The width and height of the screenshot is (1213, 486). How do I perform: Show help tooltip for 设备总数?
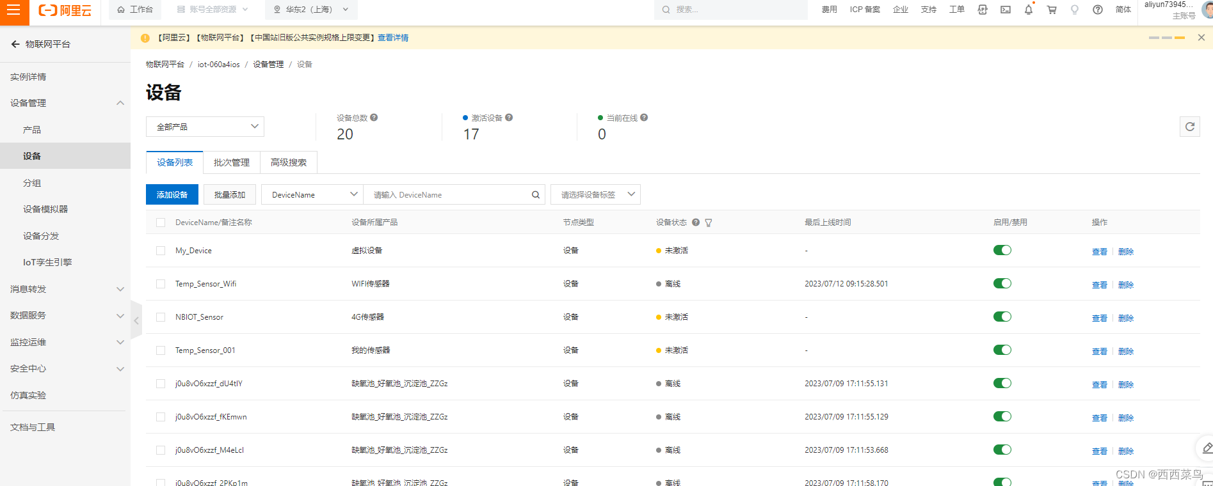pos(374,118)
